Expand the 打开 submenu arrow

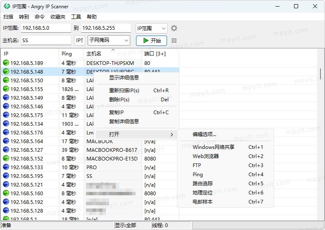tap(172, 134)
